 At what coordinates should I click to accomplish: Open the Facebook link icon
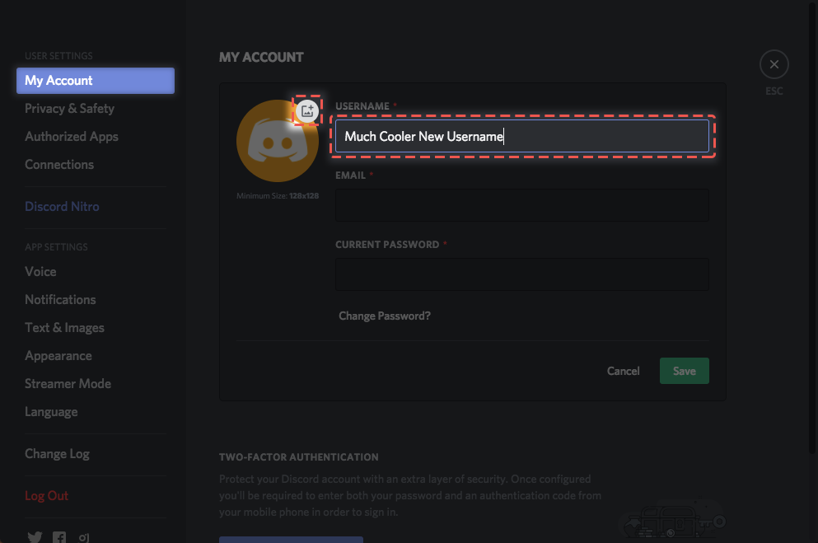[59, 537]
